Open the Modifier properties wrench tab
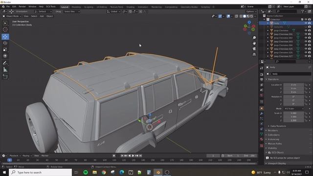313x176 pixels. (x=262, y=113)
